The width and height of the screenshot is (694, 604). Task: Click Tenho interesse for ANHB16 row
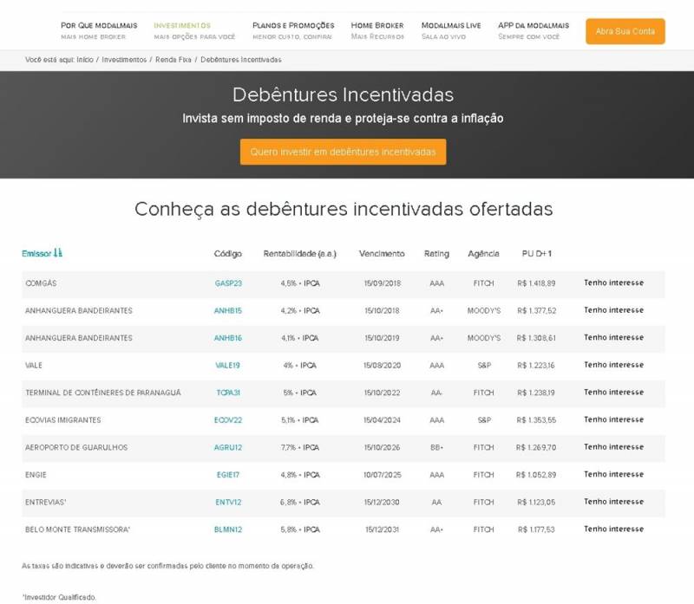coord(613,337)
